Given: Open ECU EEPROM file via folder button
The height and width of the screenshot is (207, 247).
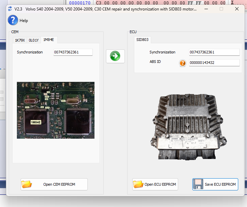Looking at the screenshot, I should [155, 184].
